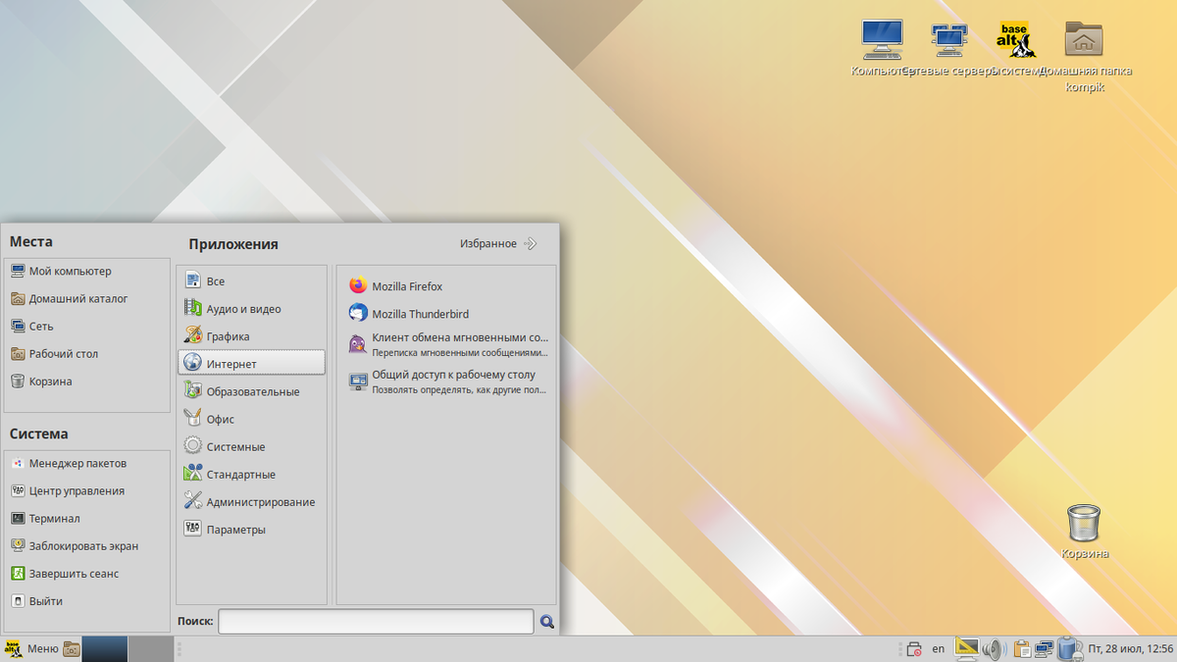Open Домашняя папка kompik desktop icon
Screen dimensions: 1177x662
1084,55
